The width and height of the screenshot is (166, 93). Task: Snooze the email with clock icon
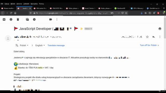coord(34,19)
